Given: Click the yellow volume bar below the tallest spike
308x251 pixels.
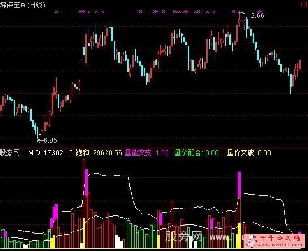Looking at the screenshot, I should 84,233.
